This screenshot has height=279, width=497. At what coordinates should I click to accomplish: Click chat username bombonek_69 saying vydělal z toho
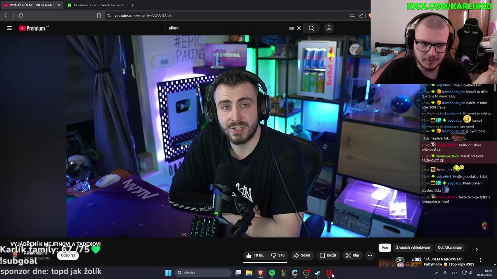(x=453, y=103)
